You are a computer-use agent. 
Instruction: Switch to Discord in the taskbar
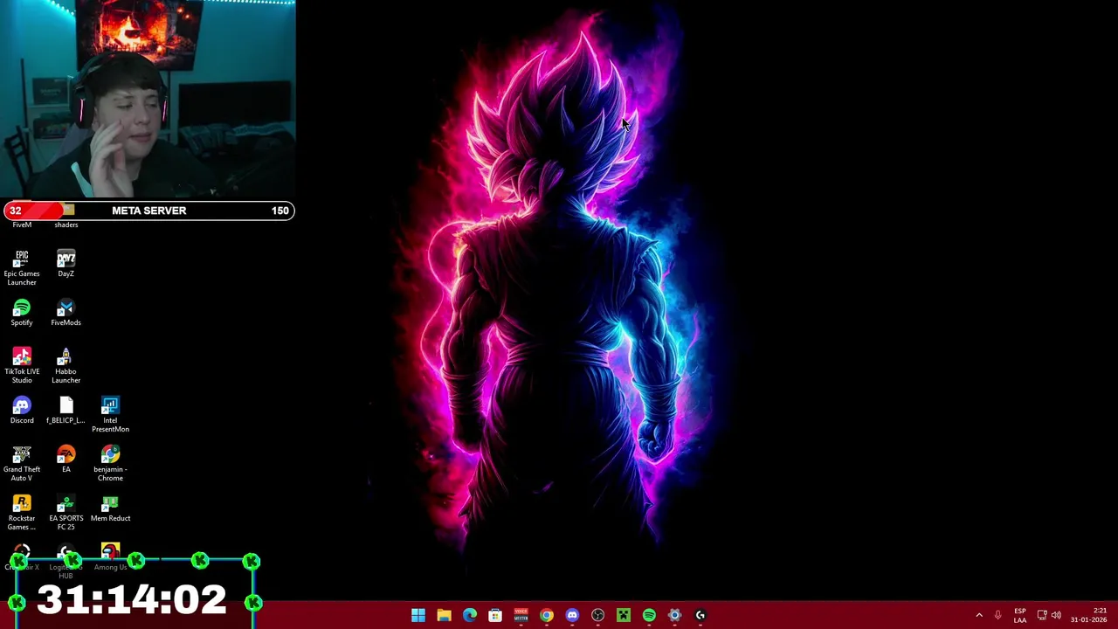(572, 615)
